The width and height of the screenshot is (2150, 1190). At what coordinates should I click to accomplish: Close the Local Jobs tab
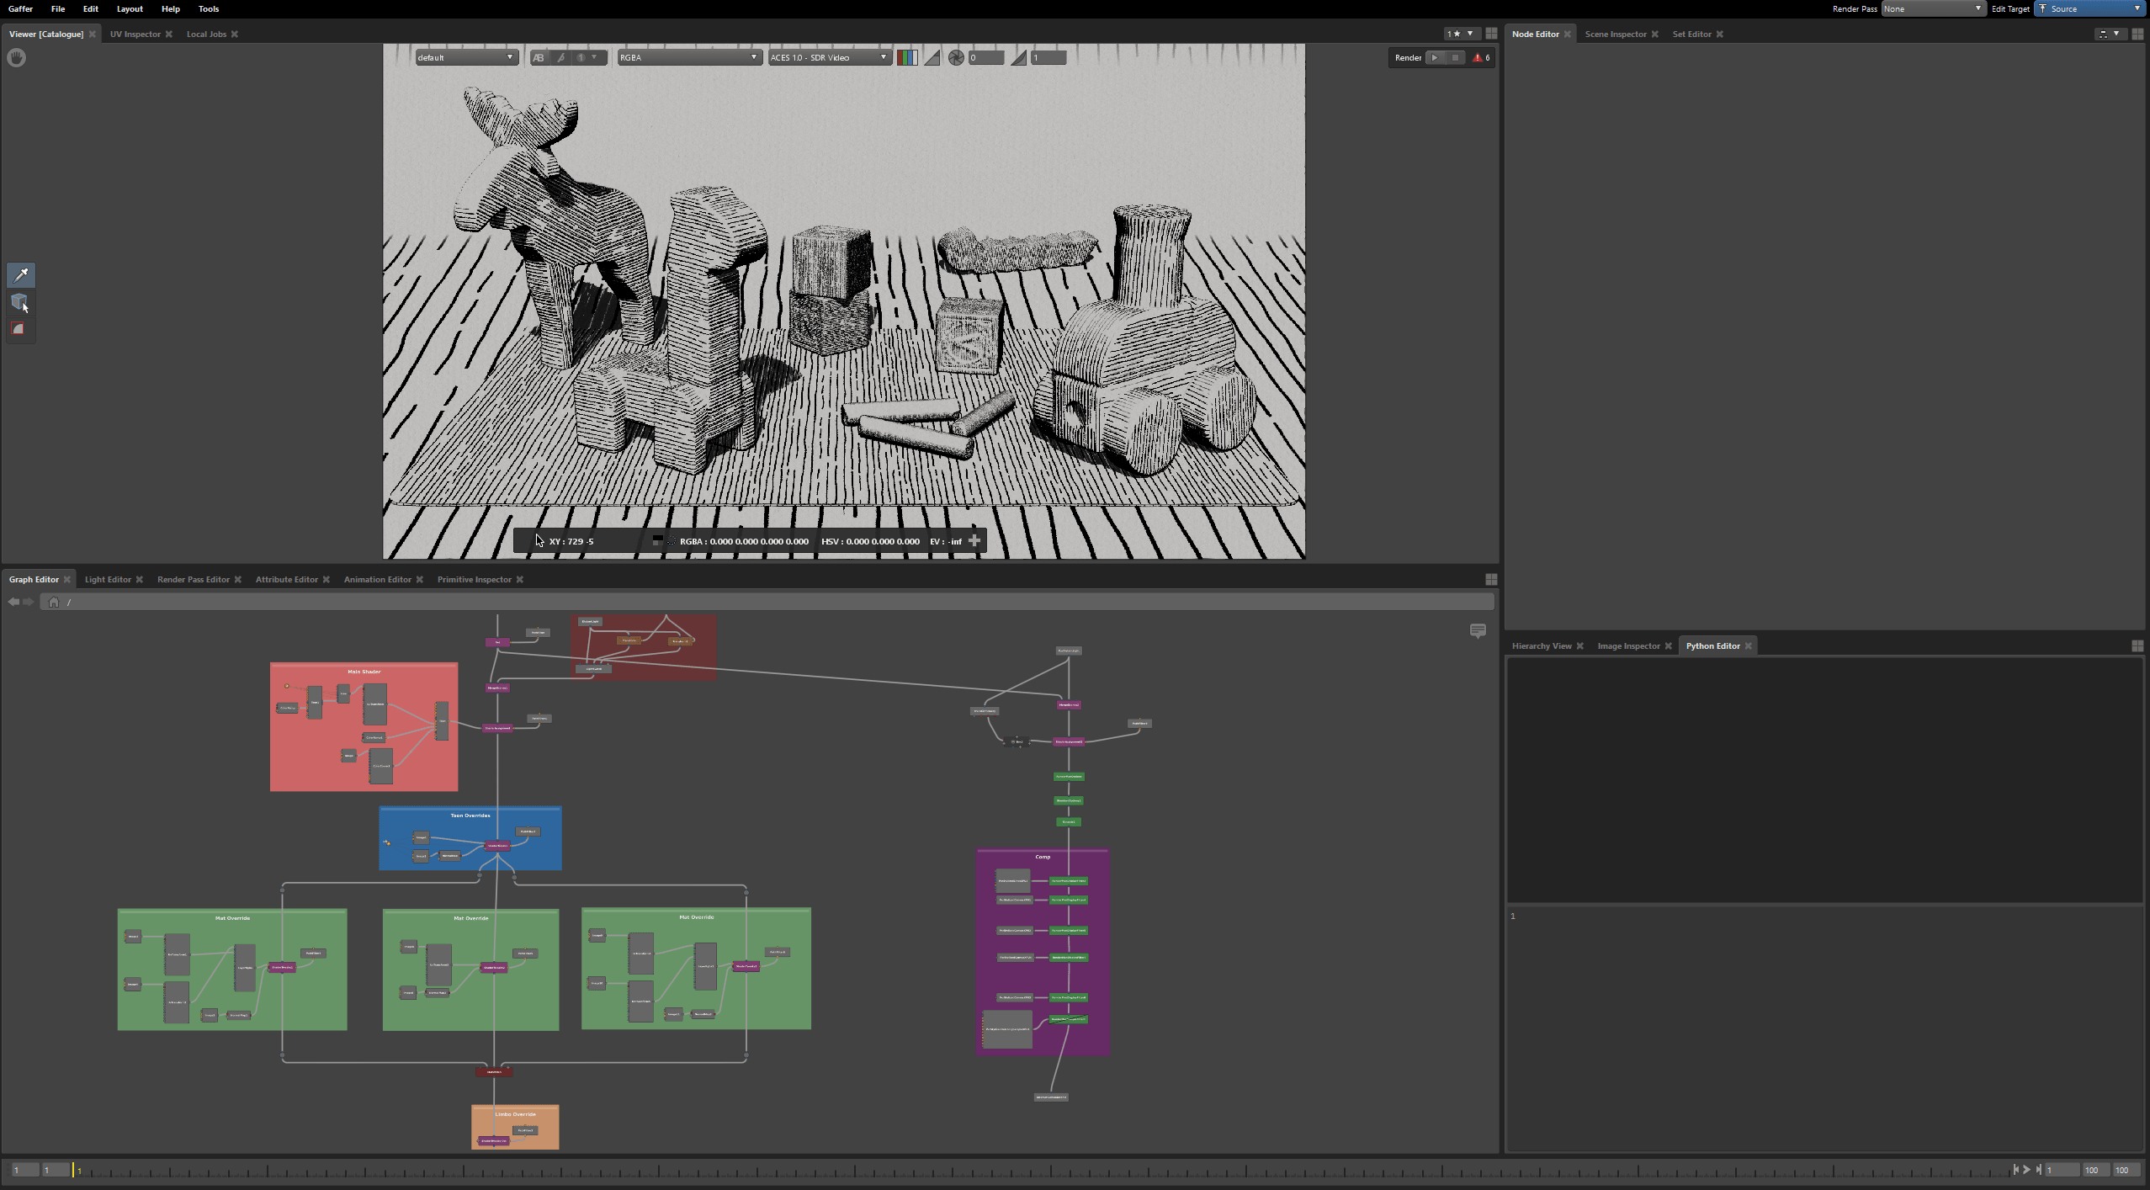pos(235,34)
